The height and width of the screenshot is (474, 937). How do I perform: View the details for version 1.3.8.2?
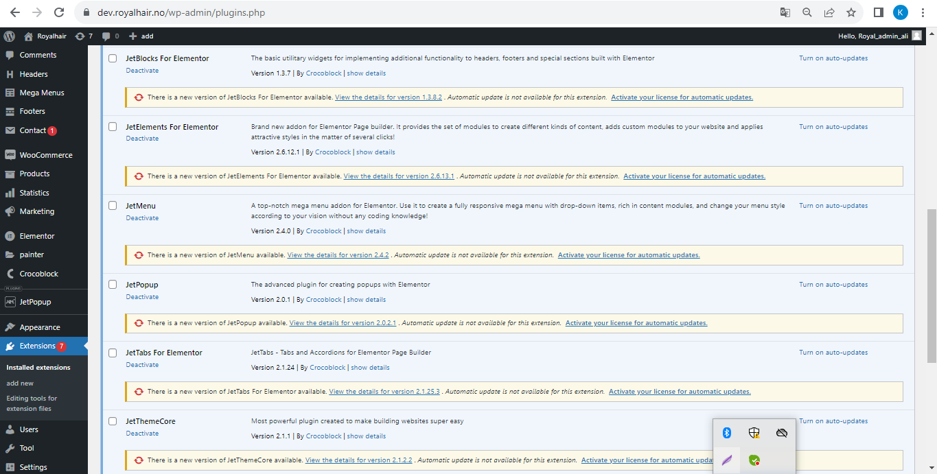tap(388, 97)
